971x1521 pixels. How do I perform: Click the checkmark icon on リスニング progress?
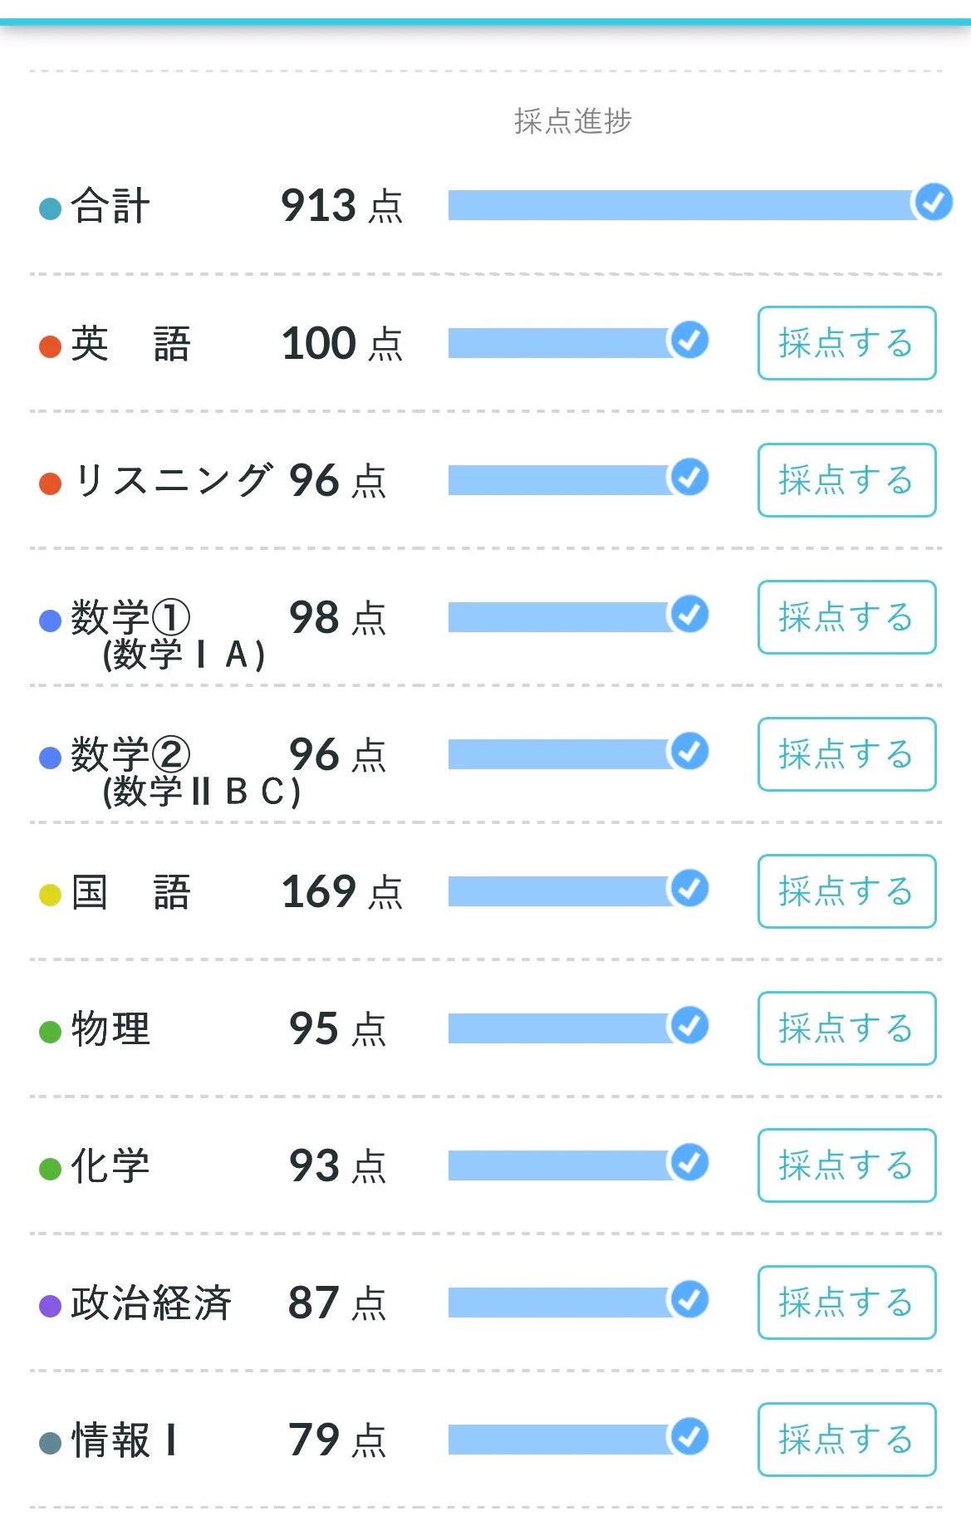tap(689, 477)
